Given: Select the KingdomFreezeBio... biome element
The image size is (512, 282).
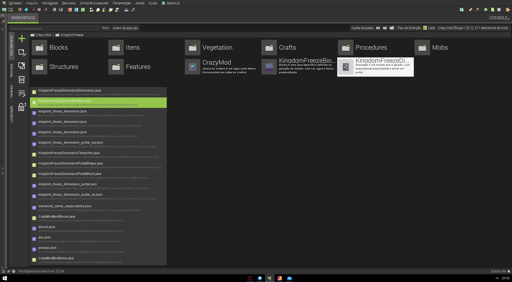Looking at the screenshot, I should [299, 67].
